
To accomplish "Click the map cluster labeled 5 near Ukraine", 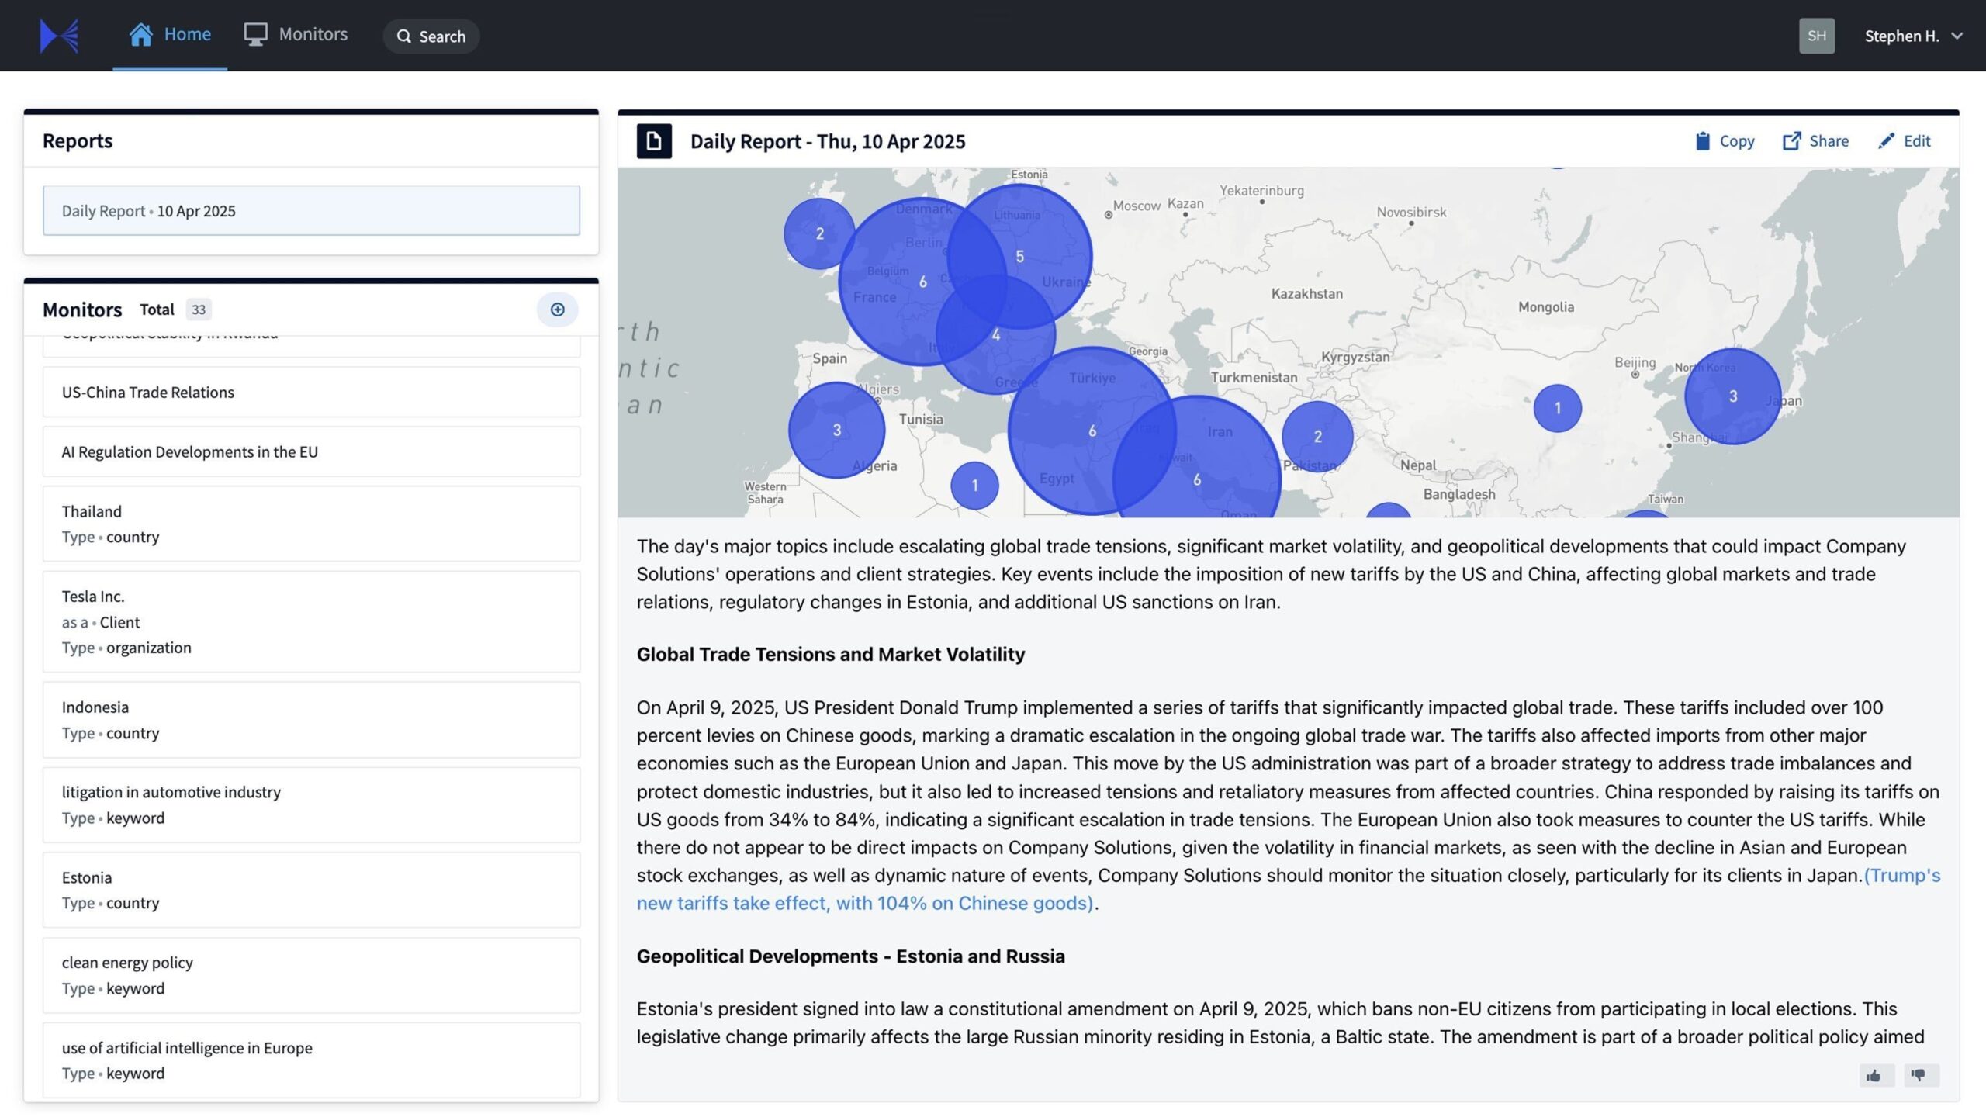I will [1019, 257].
